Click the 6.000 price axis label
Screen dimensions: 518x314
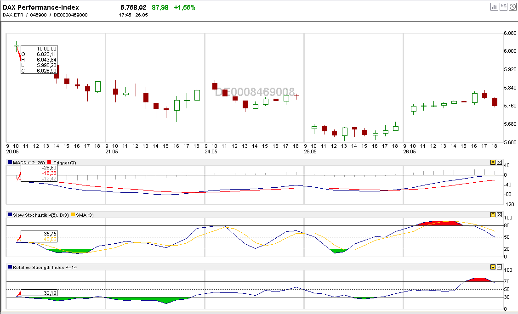click(510, 51)
